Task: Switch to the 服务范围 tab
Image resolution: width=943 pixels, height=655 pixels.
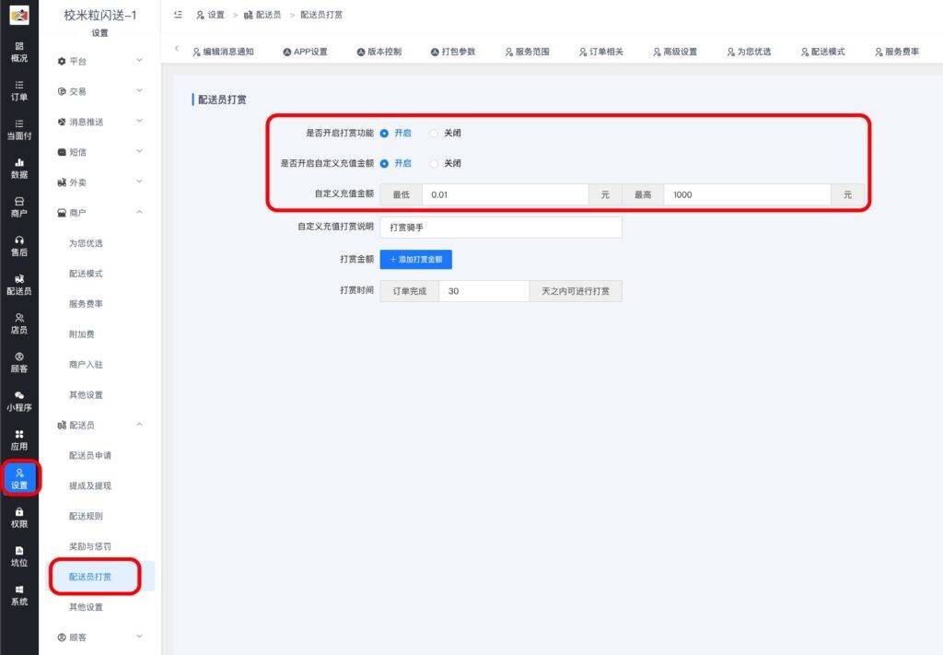Action: click(527, 52)
